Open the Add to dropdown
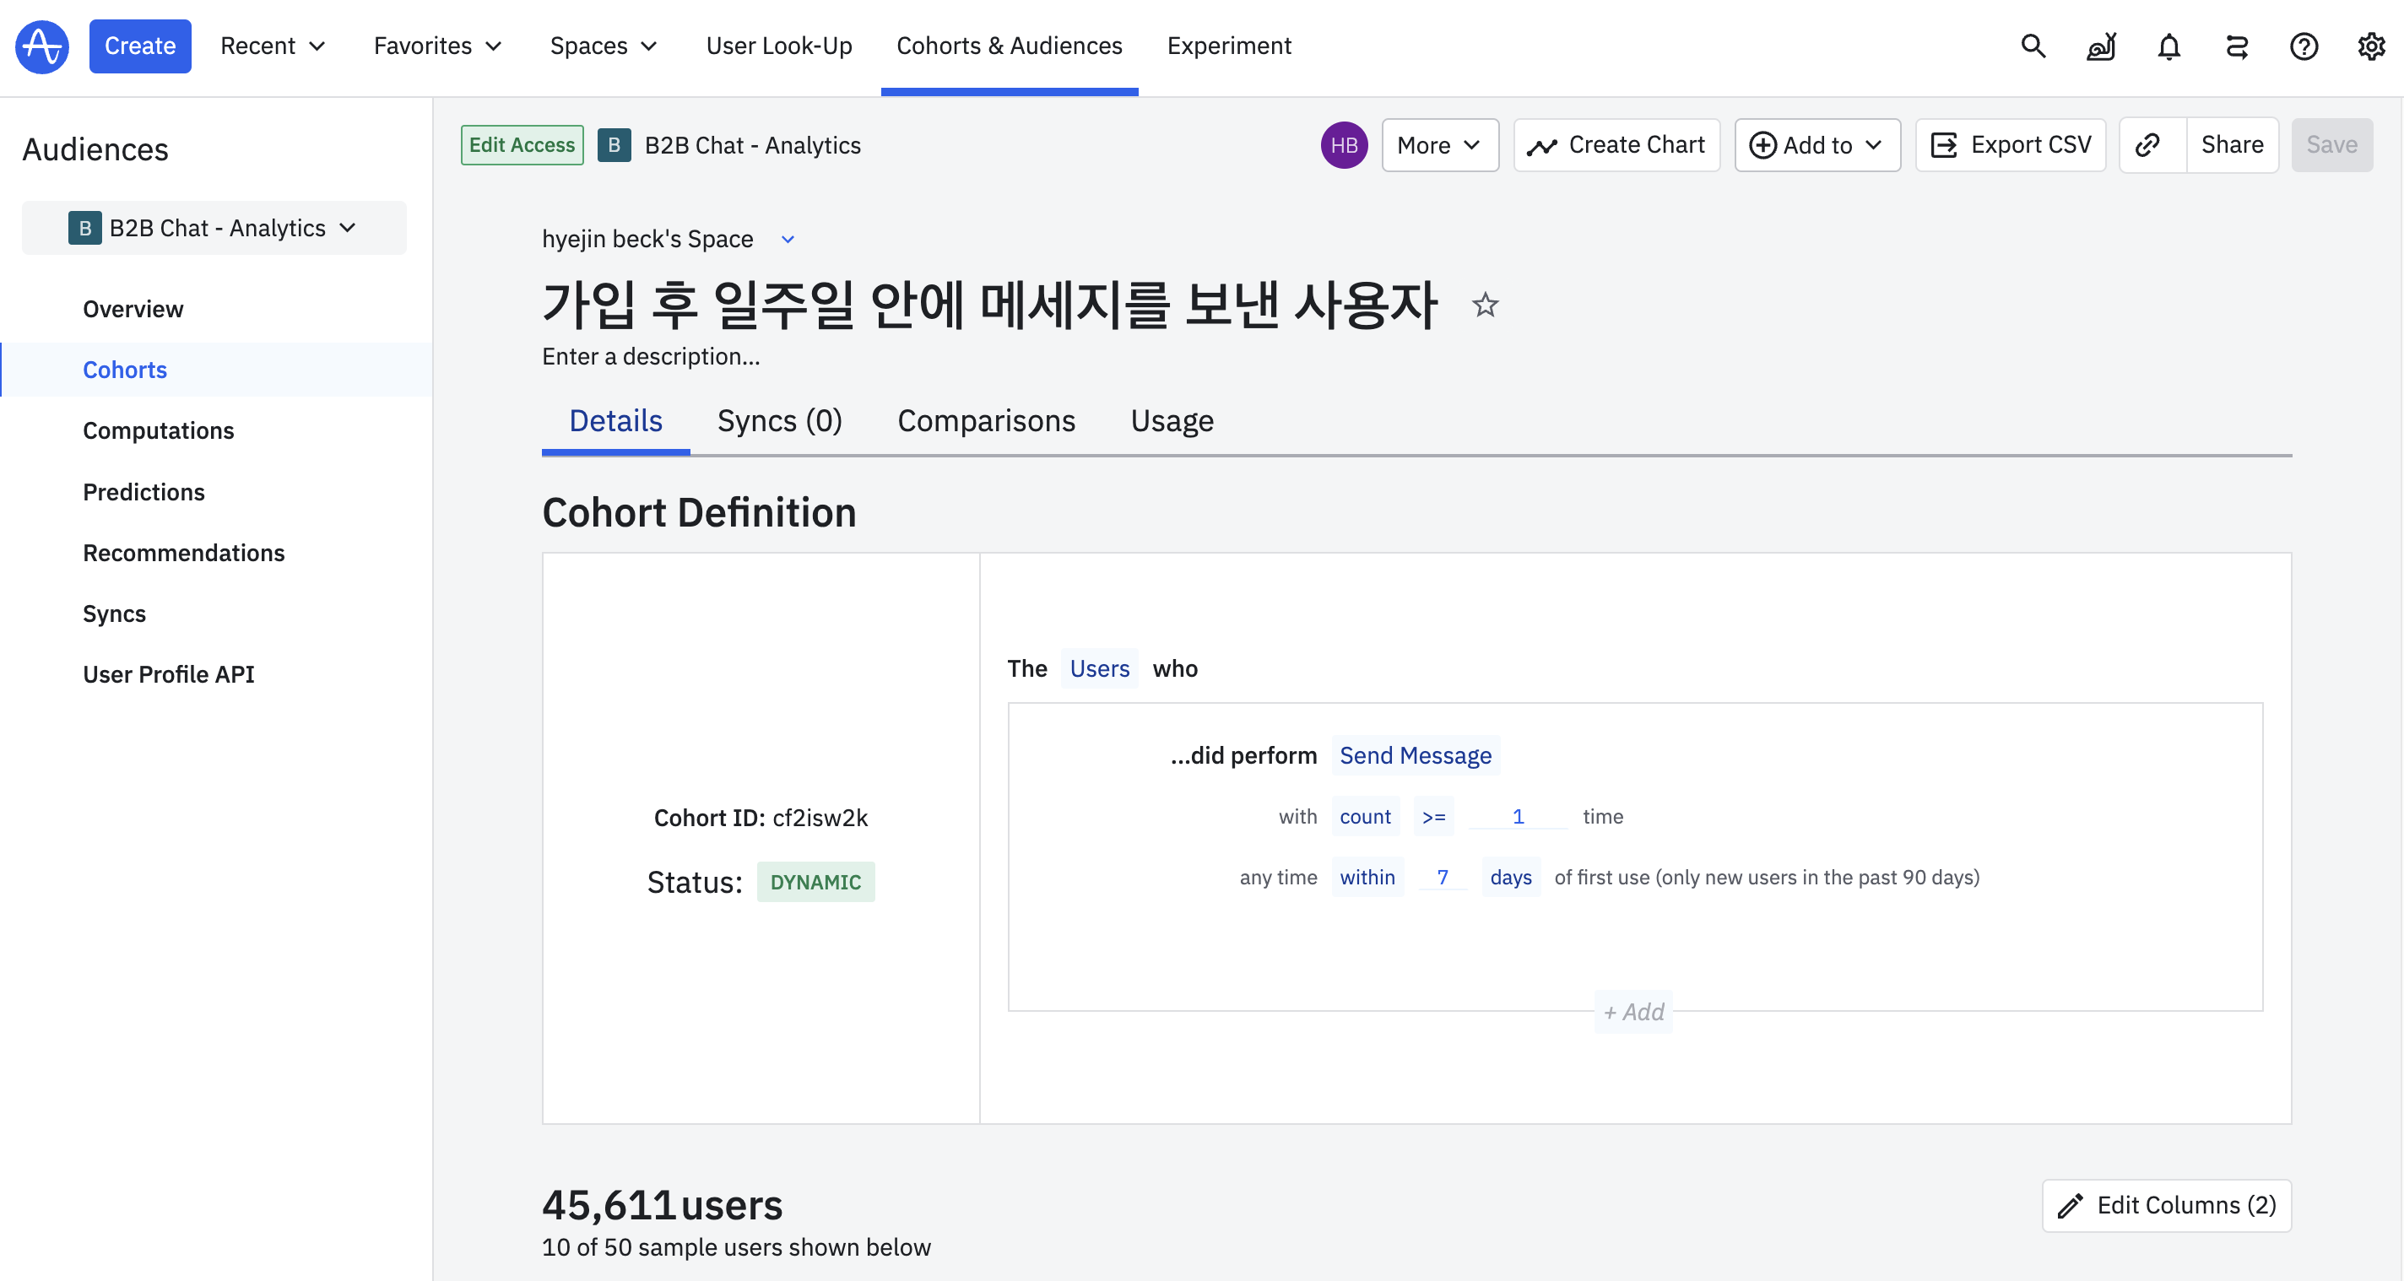Screen dimensions: 2404x1281 [x=1816, y=144]
